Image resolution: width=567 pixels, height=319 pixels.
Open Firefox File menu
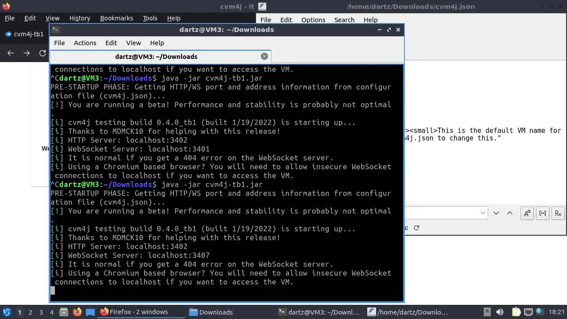tap(9, 18)
